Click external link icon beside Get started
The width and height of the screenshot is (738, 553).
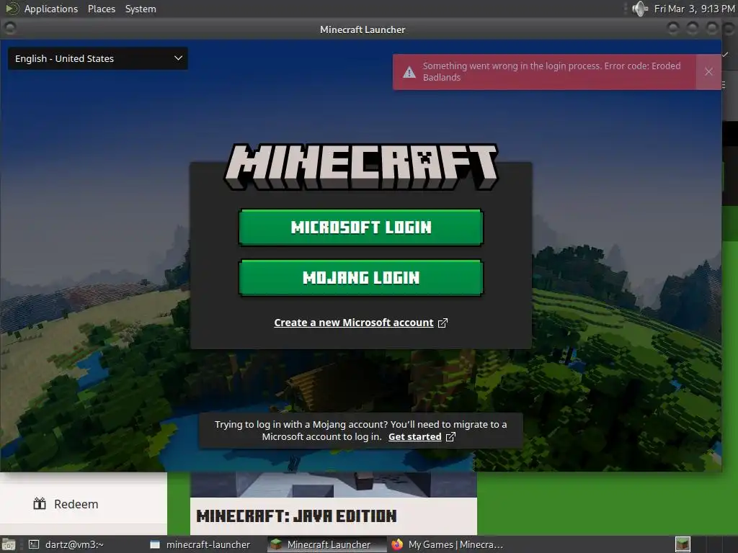(450, 437)
